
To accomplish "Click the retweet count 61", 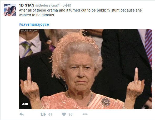I will [50, 114].
